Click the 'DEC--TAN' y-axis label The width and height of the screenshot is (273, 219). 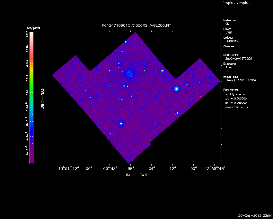pyautogui.click(x=42, y=98)
